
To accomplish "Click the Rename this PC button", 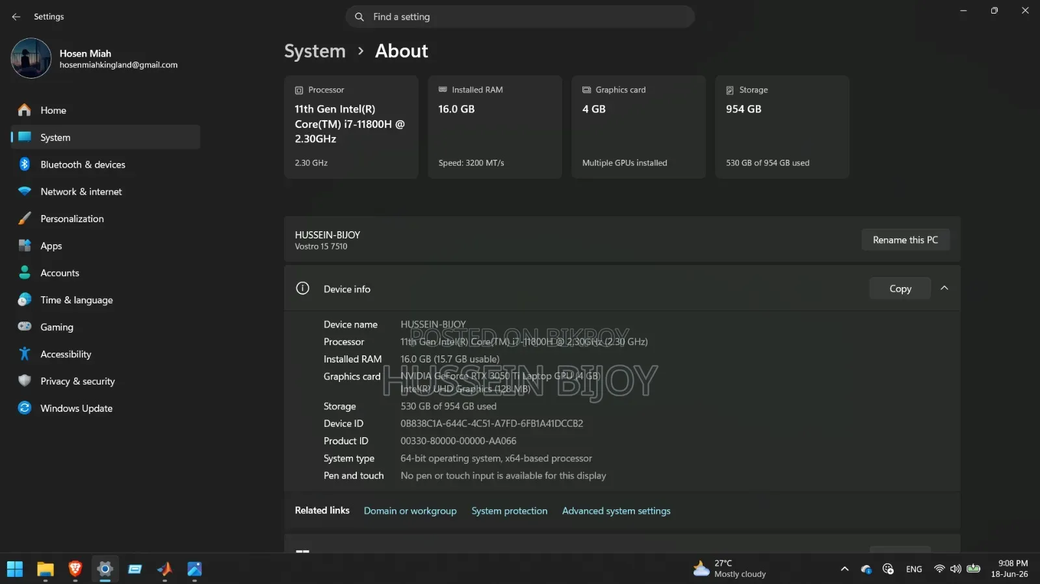I will click(905, 240).
